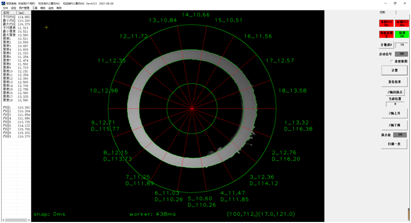Click the 当前位置 value field
This screenshot has width=411, height=223.
pyautogui.click(x=394, y=104)
